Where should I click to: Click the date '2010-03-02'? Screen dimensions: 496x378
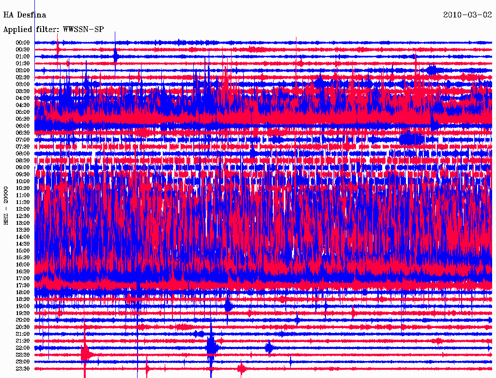[x=467, y=15]
